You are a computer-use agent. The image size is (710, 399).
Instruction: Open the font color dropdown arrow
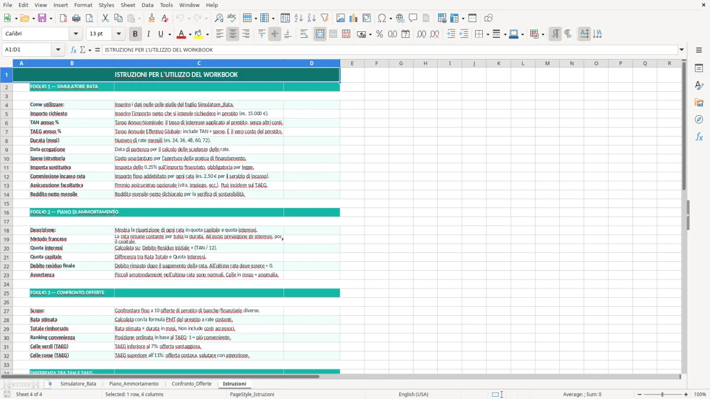(190, 34)
